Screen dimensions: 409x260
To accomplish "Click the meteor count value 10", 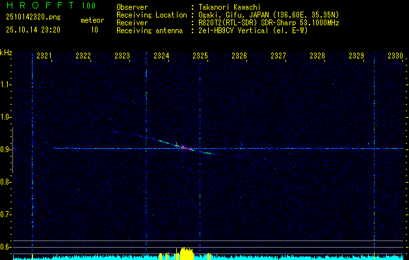I will tap(94, 30).
